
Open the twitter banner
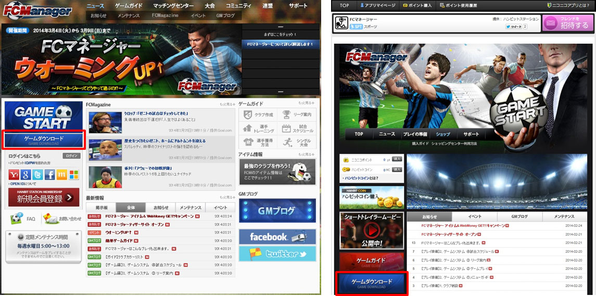277,253
